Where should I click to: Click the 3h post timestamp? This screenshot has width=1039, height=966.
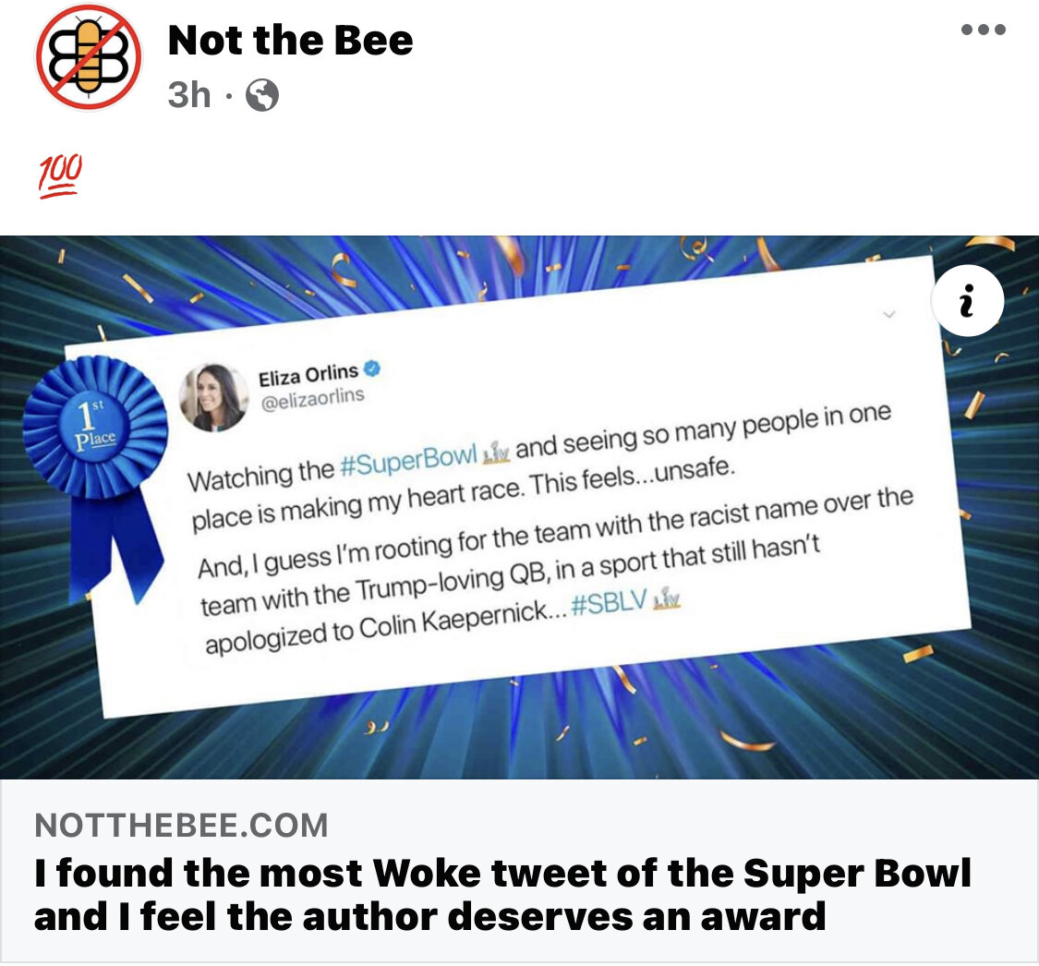coord(189,95)
